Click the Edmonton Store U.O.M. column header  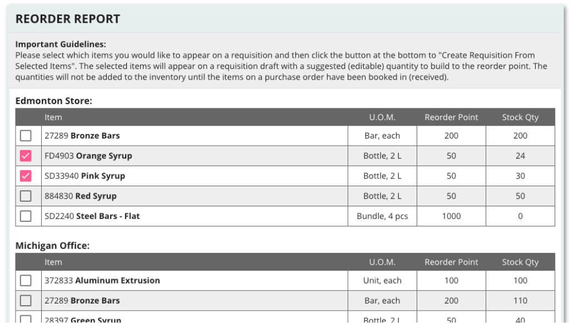coord(383,117)
